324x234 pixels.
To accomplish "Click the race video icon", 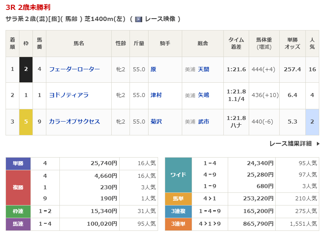I will point(138,19).
